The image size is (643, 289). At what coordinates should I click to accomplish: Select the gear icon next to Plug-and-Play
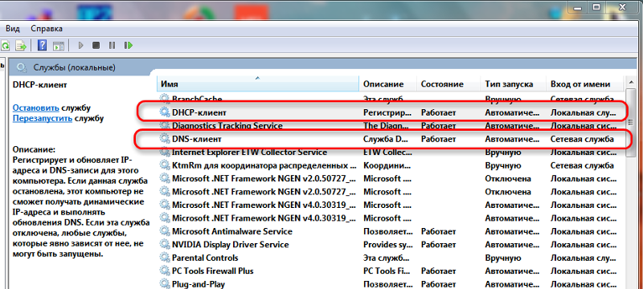coord(165,283)
